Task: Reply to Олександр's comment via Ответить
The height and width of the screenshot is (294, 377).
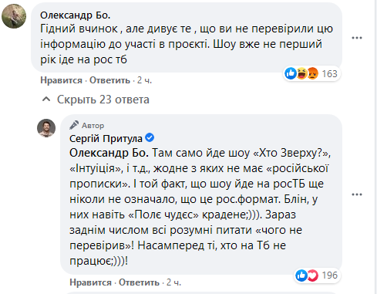Action: [109, 80]
